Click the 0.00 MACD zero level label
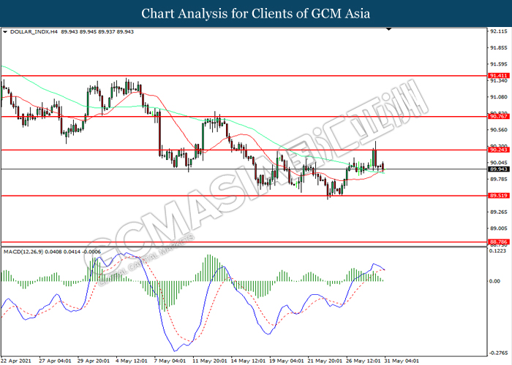 click(496, 282)
